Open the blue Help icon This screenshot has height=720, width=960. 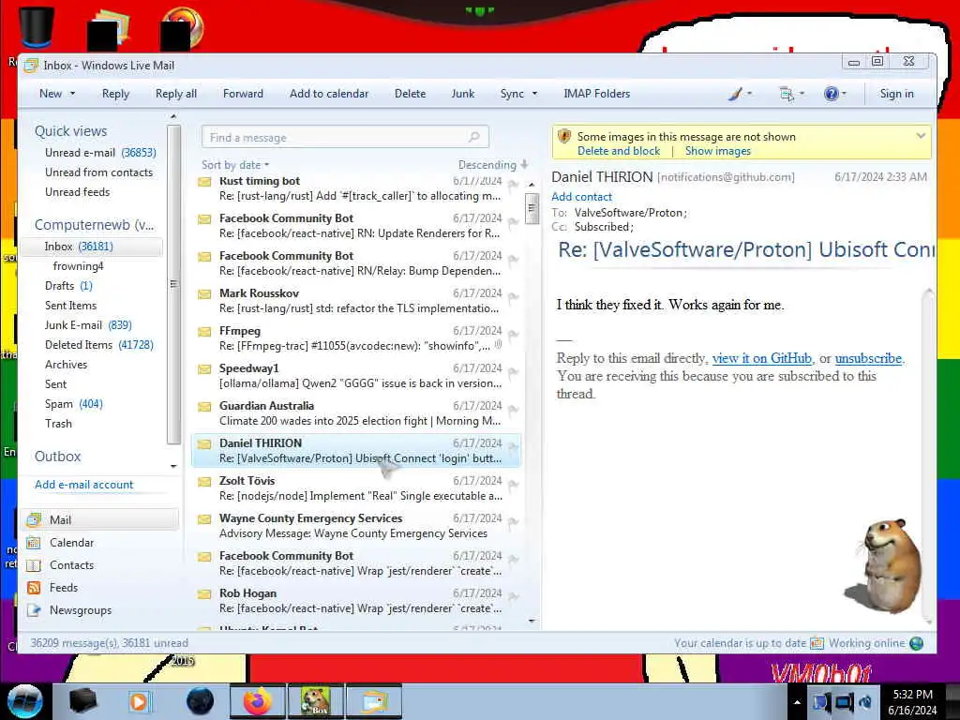point(831,94)
